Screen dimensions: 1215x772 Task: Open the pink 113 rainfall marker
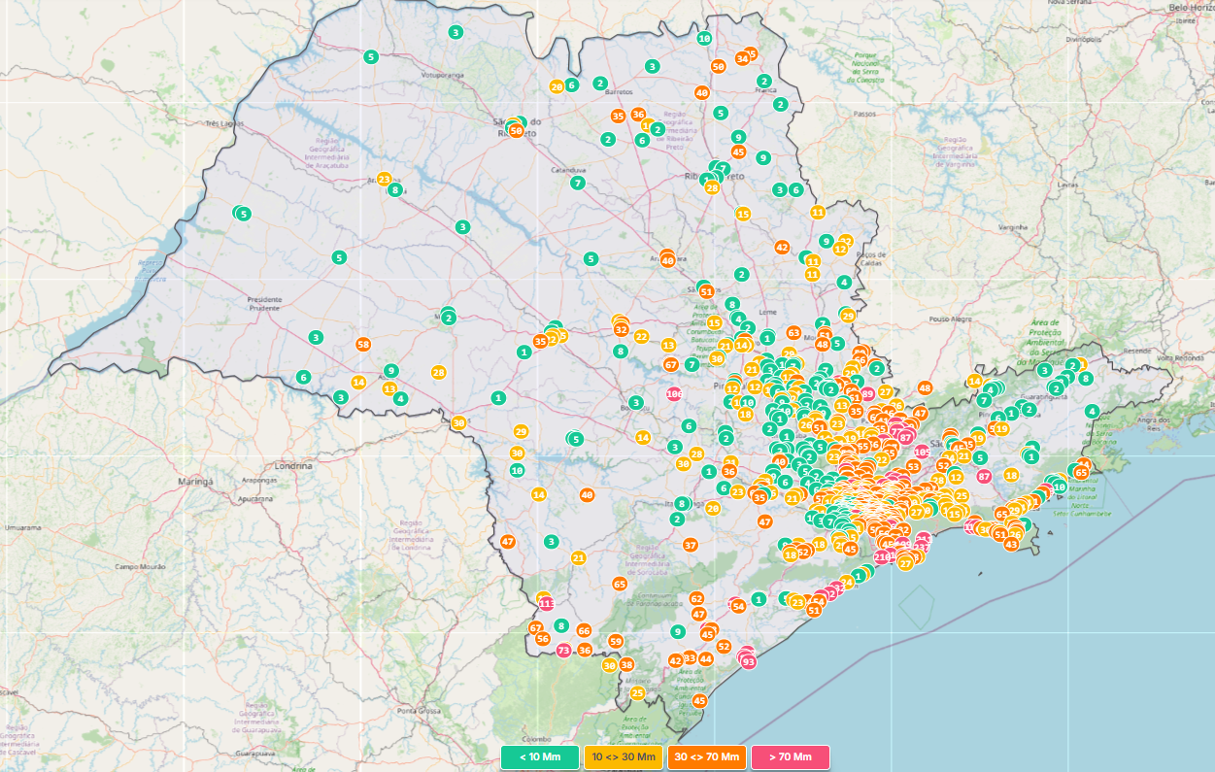click(547, 603)
